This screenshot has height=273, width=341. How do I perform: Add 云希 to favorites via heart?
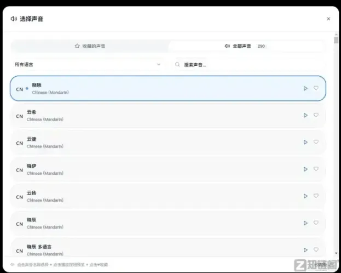[x=316, y=115]
